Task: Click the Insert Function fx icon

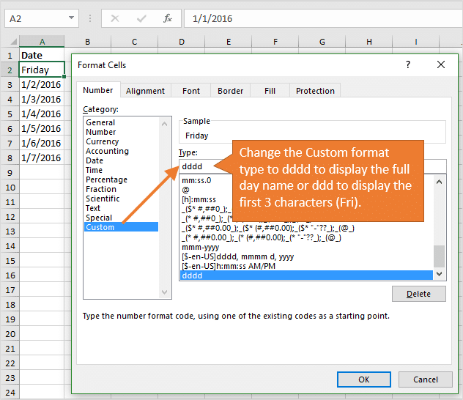Action: tap(168, 18)
